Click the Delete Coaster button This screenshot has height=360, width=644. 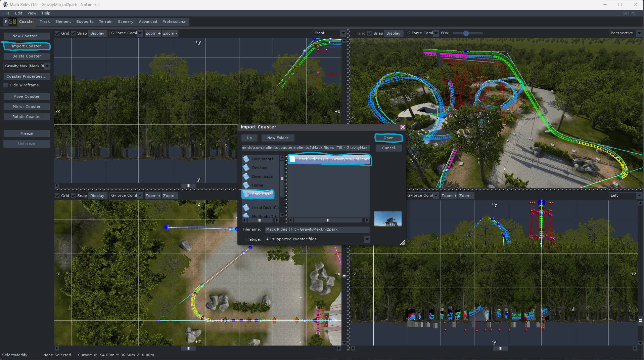coord(27,56)
